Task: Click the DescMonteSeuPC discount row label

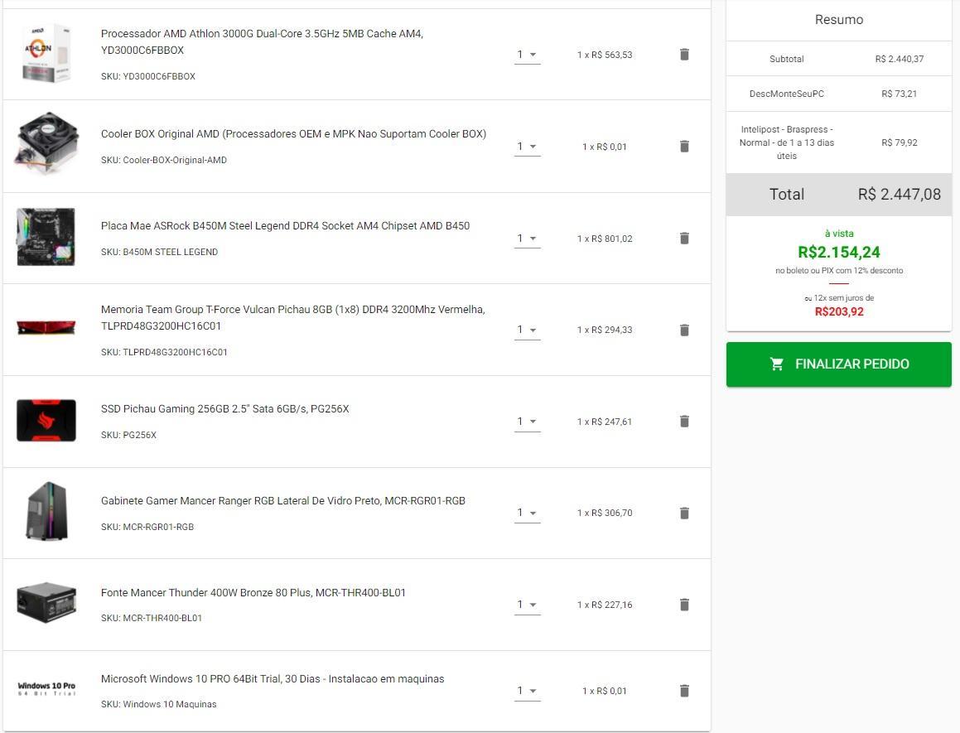Action: coord(787,94)
